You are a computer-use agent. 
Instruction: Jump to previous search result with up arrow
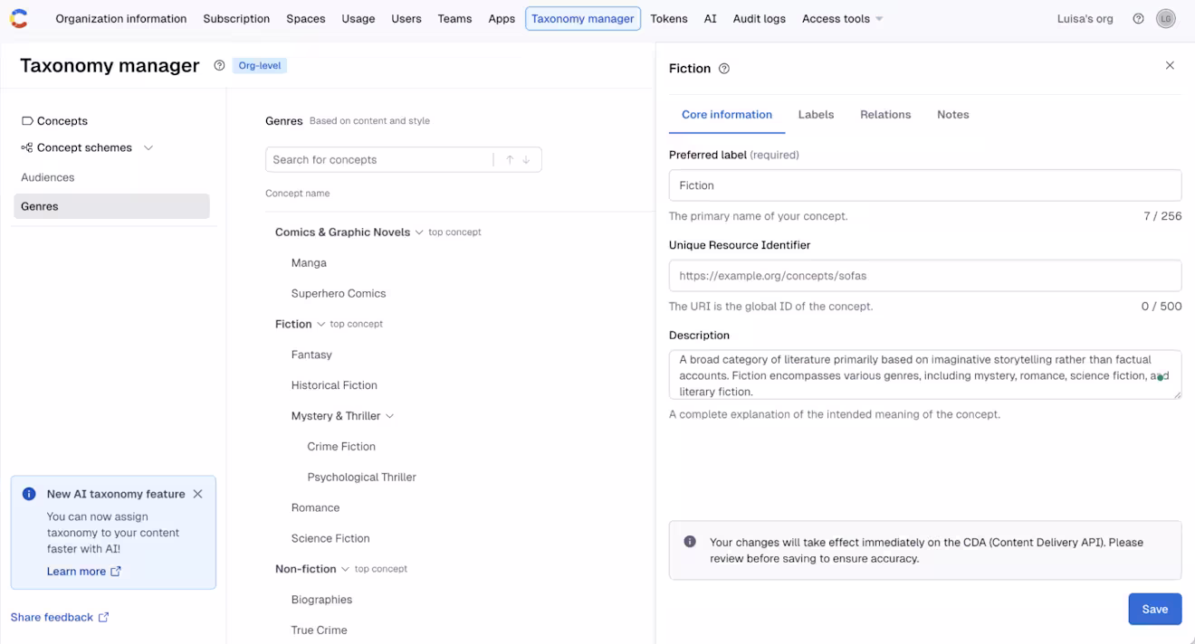[510, 160]
